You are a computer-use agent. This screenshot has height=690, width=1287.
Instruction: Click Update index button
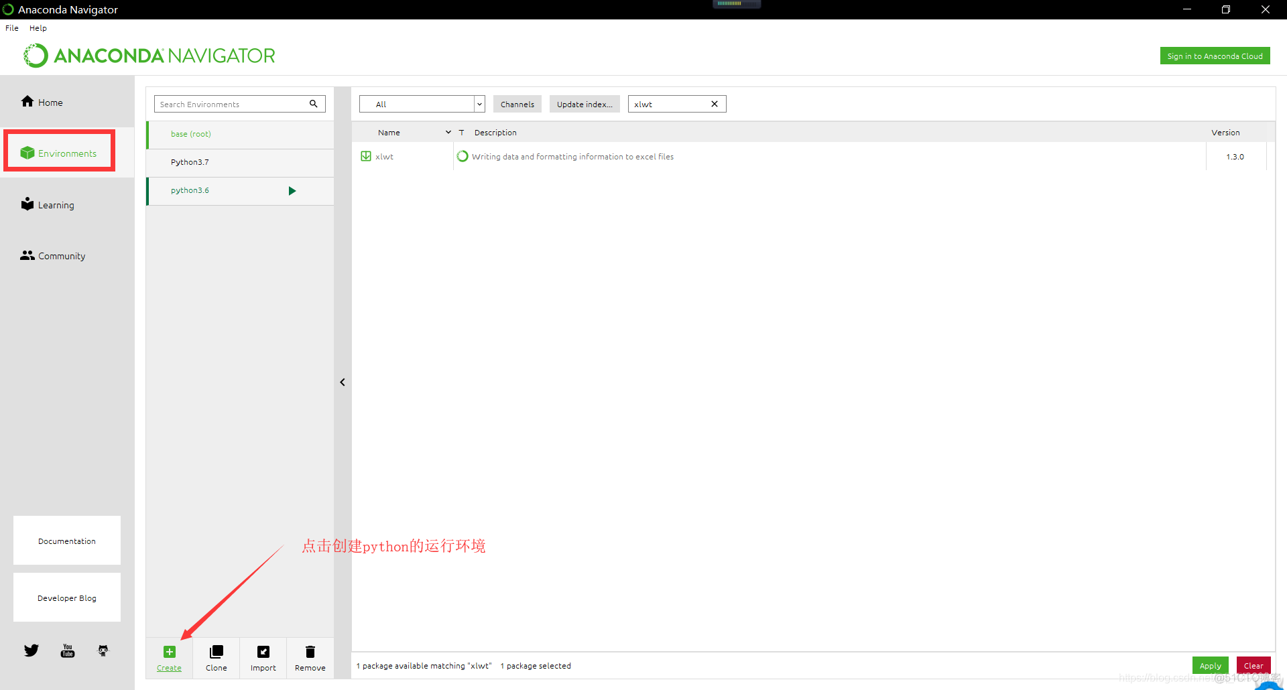pos(585,104)
